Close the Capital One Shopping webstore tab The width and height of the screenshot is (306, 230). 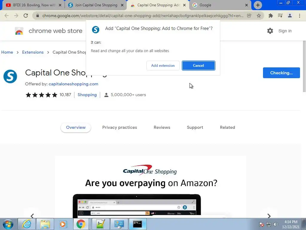click(184, 5)
